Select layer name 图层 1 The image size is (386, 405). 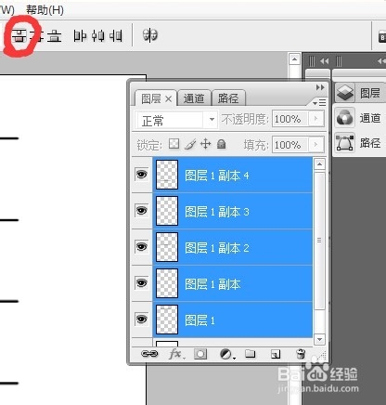pyautogui.click(x=199, y=320)
